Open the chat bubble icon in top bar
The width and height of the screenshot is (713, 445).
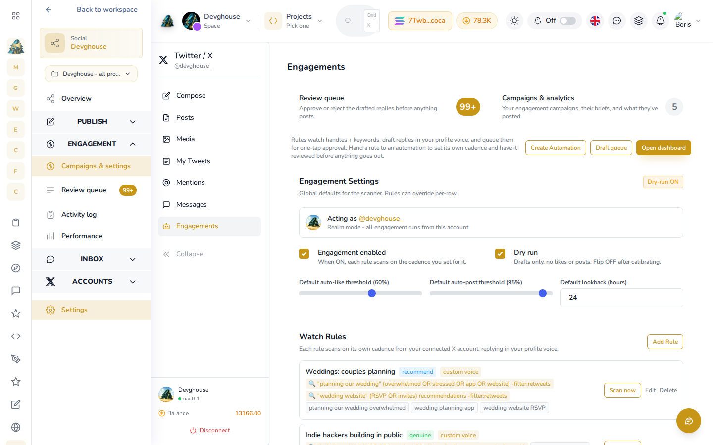[617, 21]
